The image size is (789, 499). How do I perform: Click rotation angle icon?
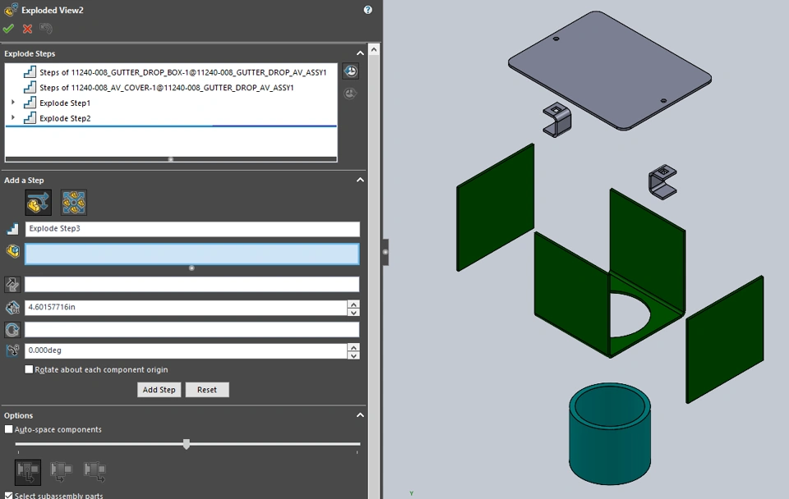click(12, 350)
